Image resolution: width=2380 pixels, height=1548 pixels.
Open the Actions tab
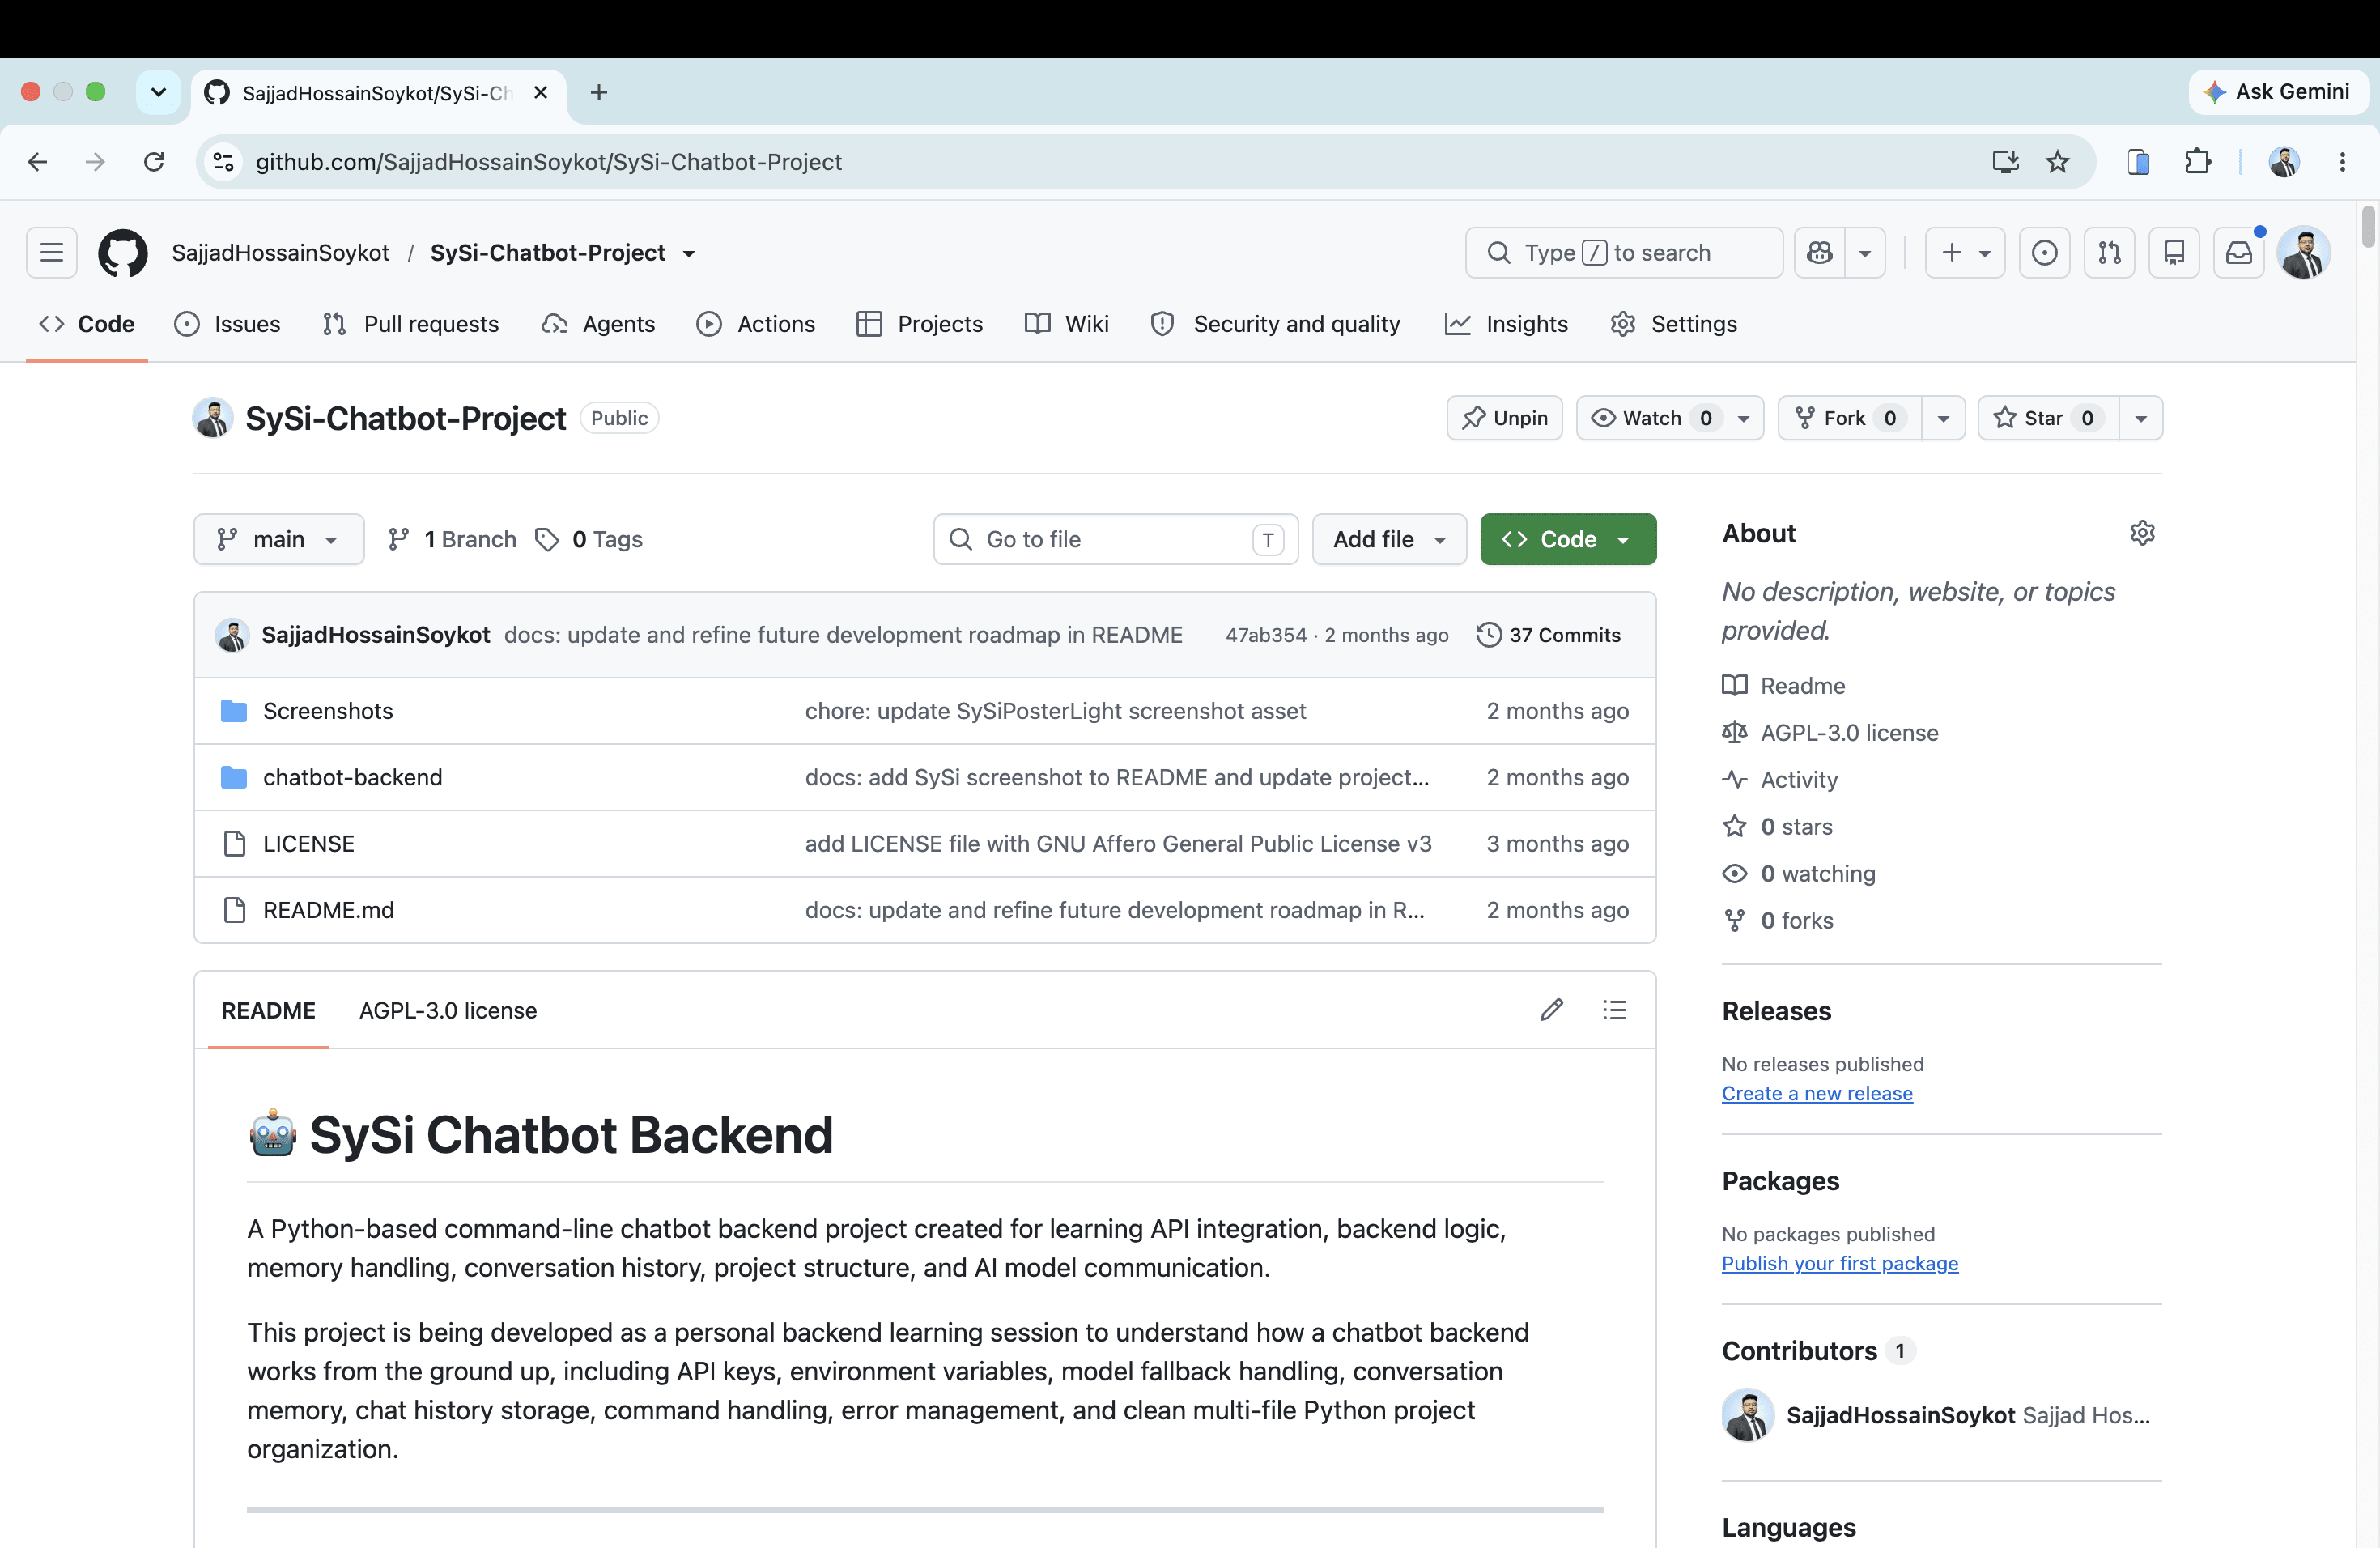pos(756,324)
